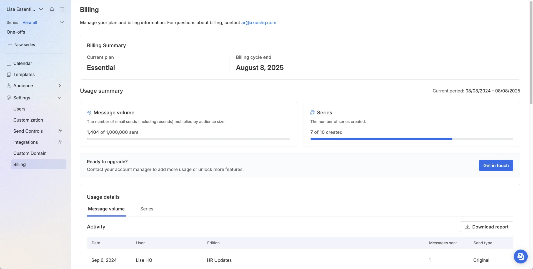Screen dimensions: 533x269
Task: Open the Lise Essential workspace dropdown
Action: pos(25,9)
